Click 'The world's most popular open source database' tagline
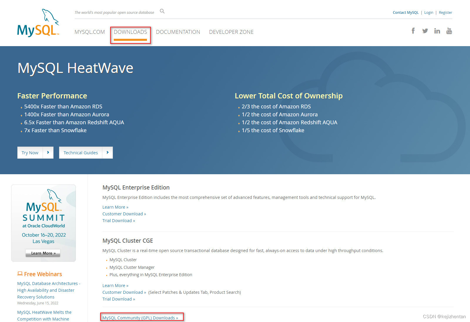The height and width of the screenshot is (322, 470). coord(114,13)
